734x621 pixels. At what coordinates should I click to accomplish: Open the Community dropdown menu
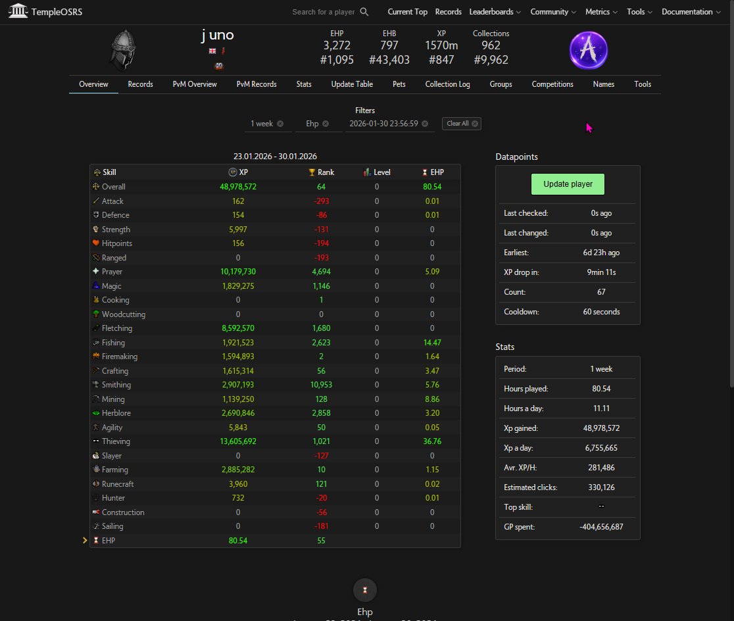coord(553,12)
